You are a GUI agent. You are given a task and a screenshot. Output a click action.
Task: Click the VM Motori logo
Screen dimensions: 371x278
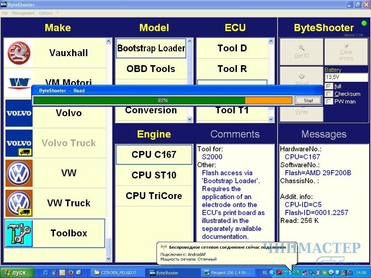click(19, 83)
